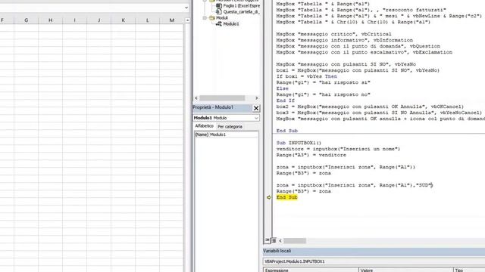Click the yellow execution arrow in margin
Viewport: 485px width, 272px height.
[x=269, y=197]
